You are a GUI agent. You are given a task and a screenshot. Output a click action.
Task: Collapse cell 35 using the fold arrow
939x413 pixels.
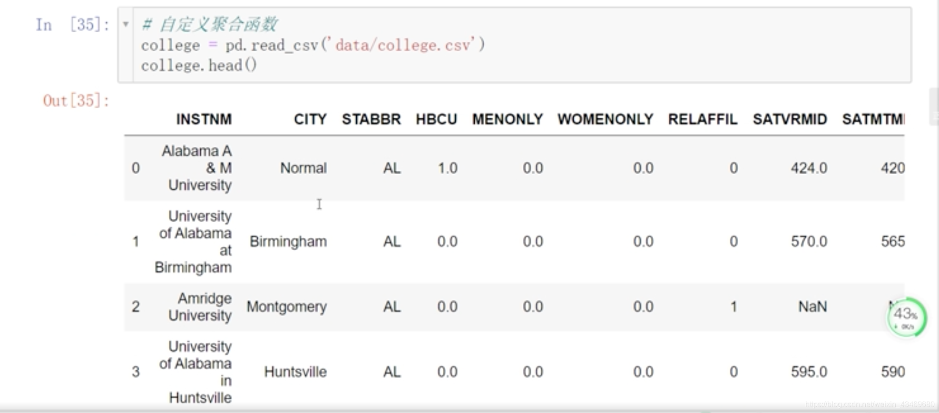[x=126, y=24]
